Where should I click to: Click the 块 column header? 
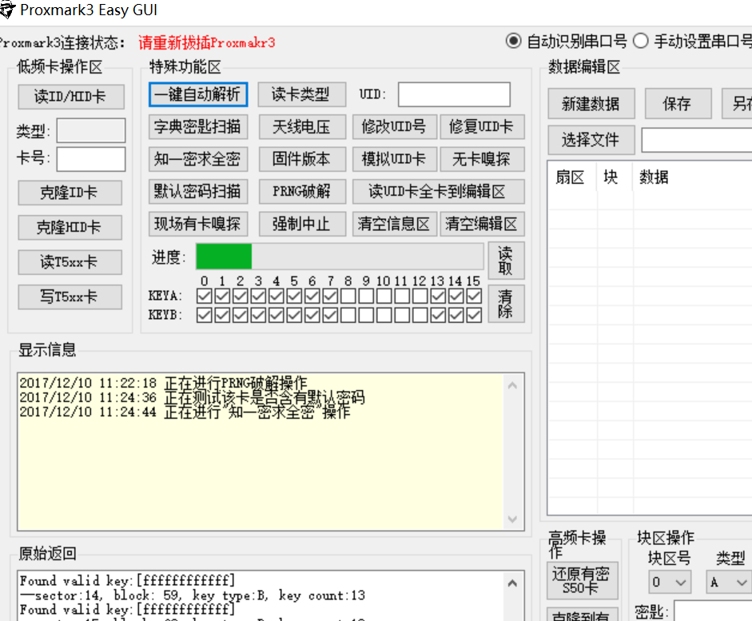tap(615, 177)
